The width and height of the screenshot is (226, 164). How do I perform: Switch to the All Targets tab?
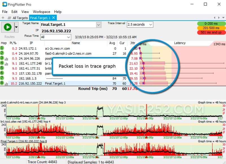[x=20, y=17]
